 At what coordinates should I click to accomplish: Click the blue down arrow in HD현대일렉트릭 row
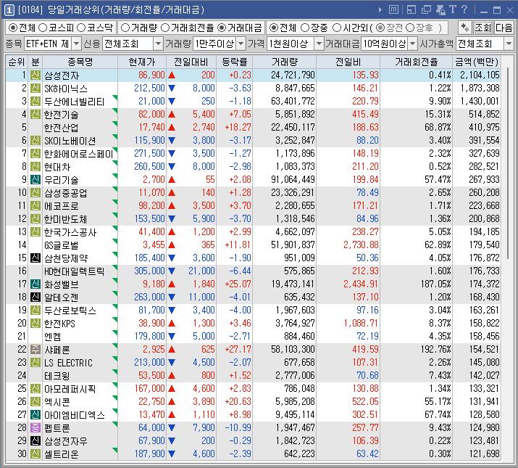click(172, 271)
